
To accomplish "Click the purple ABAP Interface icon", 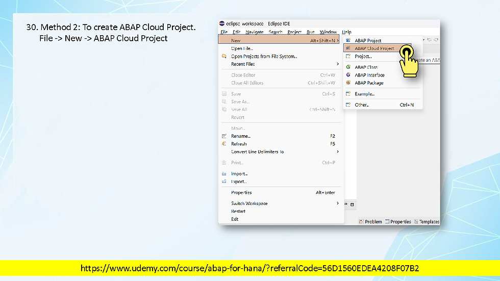I will click(x=348, y=75).
